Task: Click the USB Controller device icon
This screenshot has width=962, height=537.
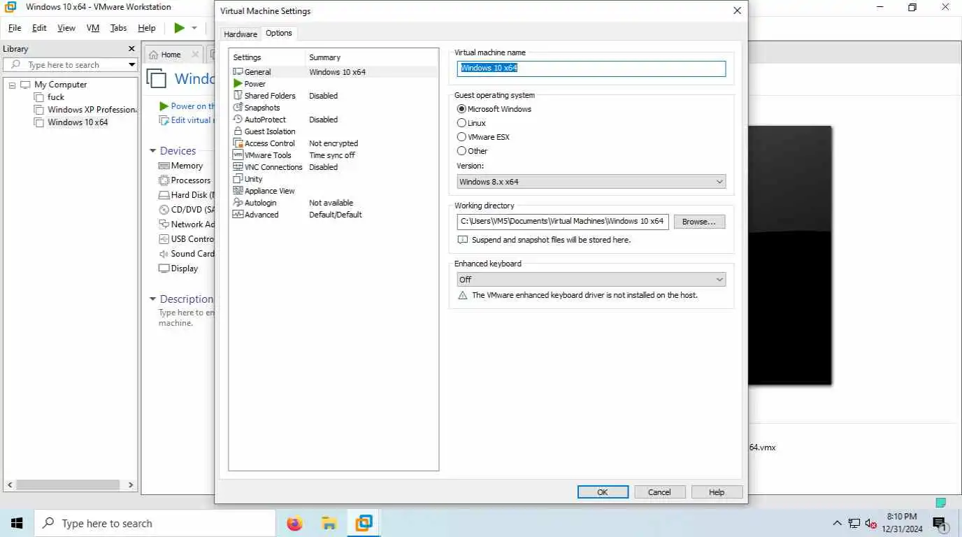Action: click(164, 239)
